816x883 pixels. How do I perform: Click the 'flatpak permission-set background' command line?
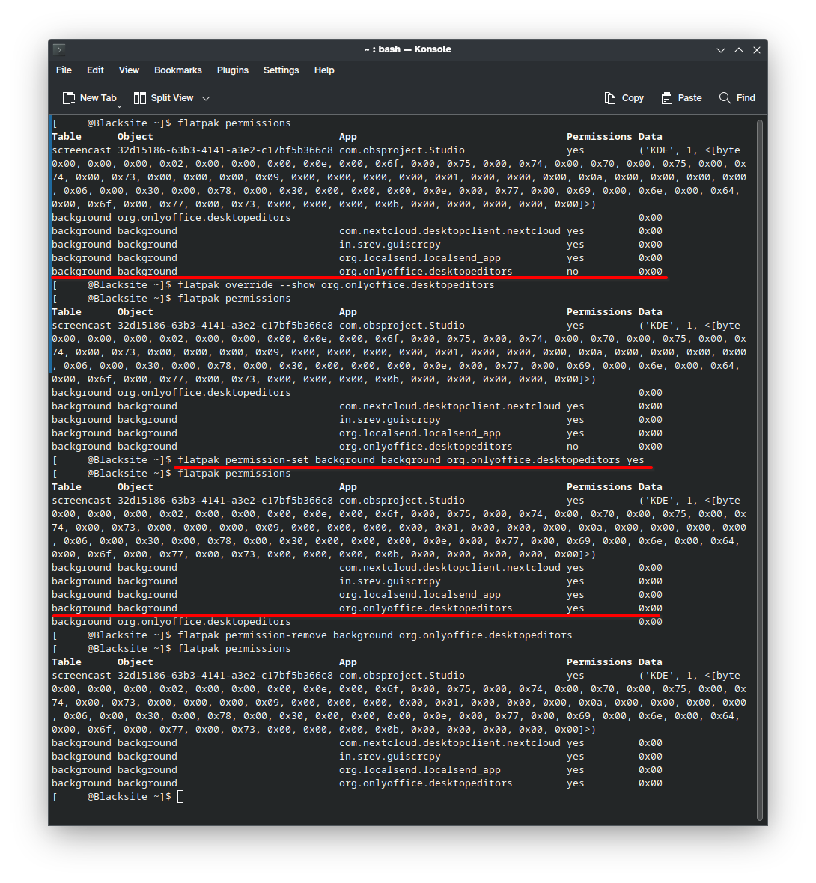[x=411, y=460]
